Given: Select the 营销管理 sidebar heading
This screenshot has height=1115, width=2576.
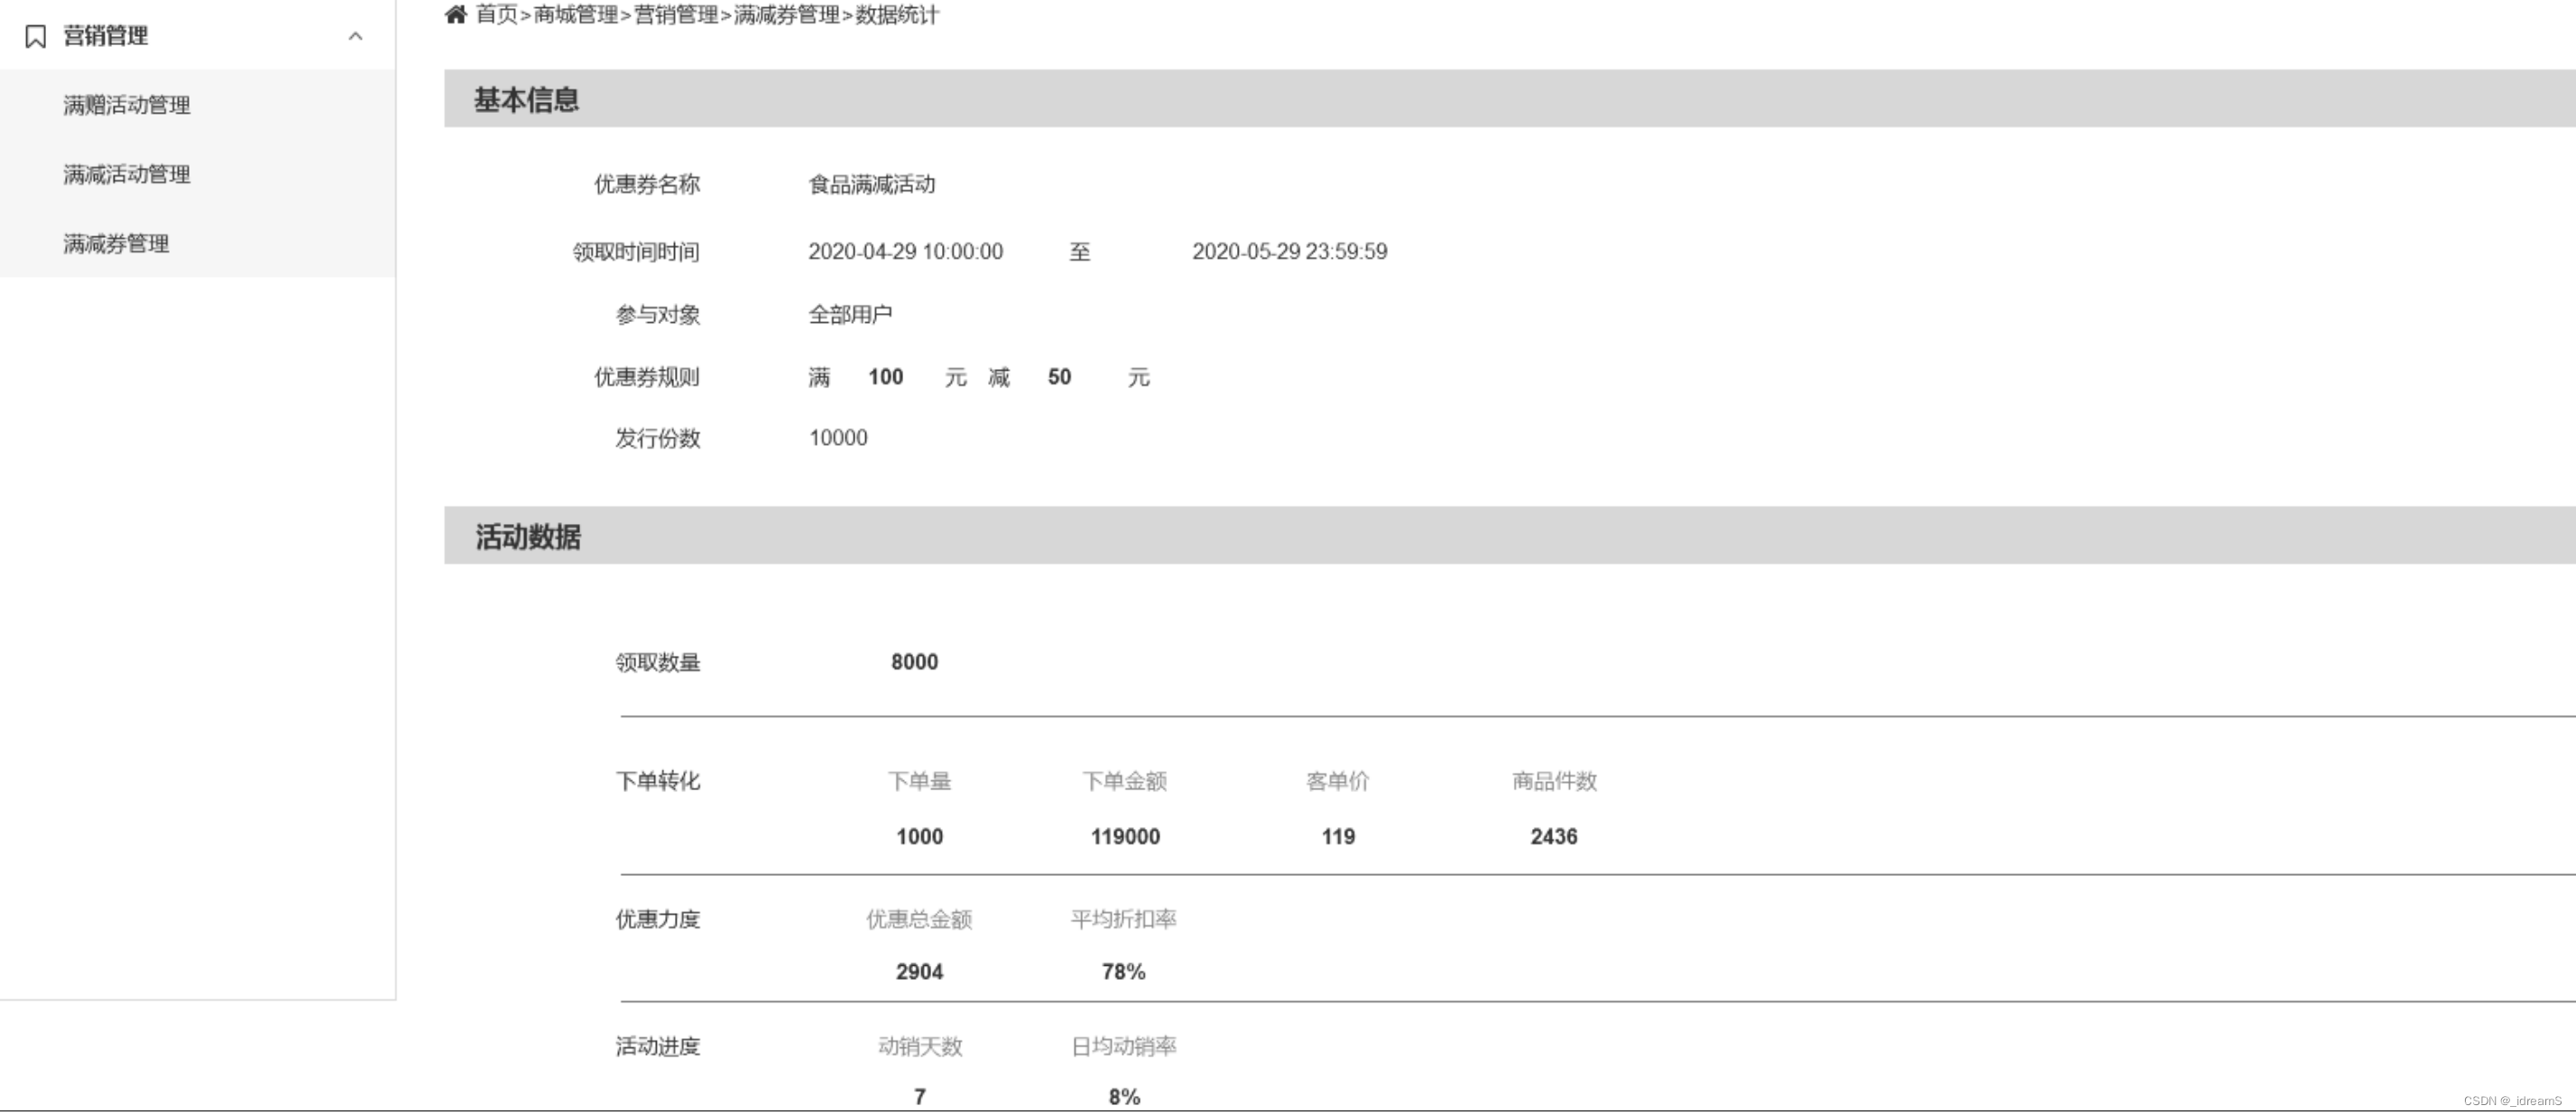Looking at the screenshot, I should [x=105, y=36].
